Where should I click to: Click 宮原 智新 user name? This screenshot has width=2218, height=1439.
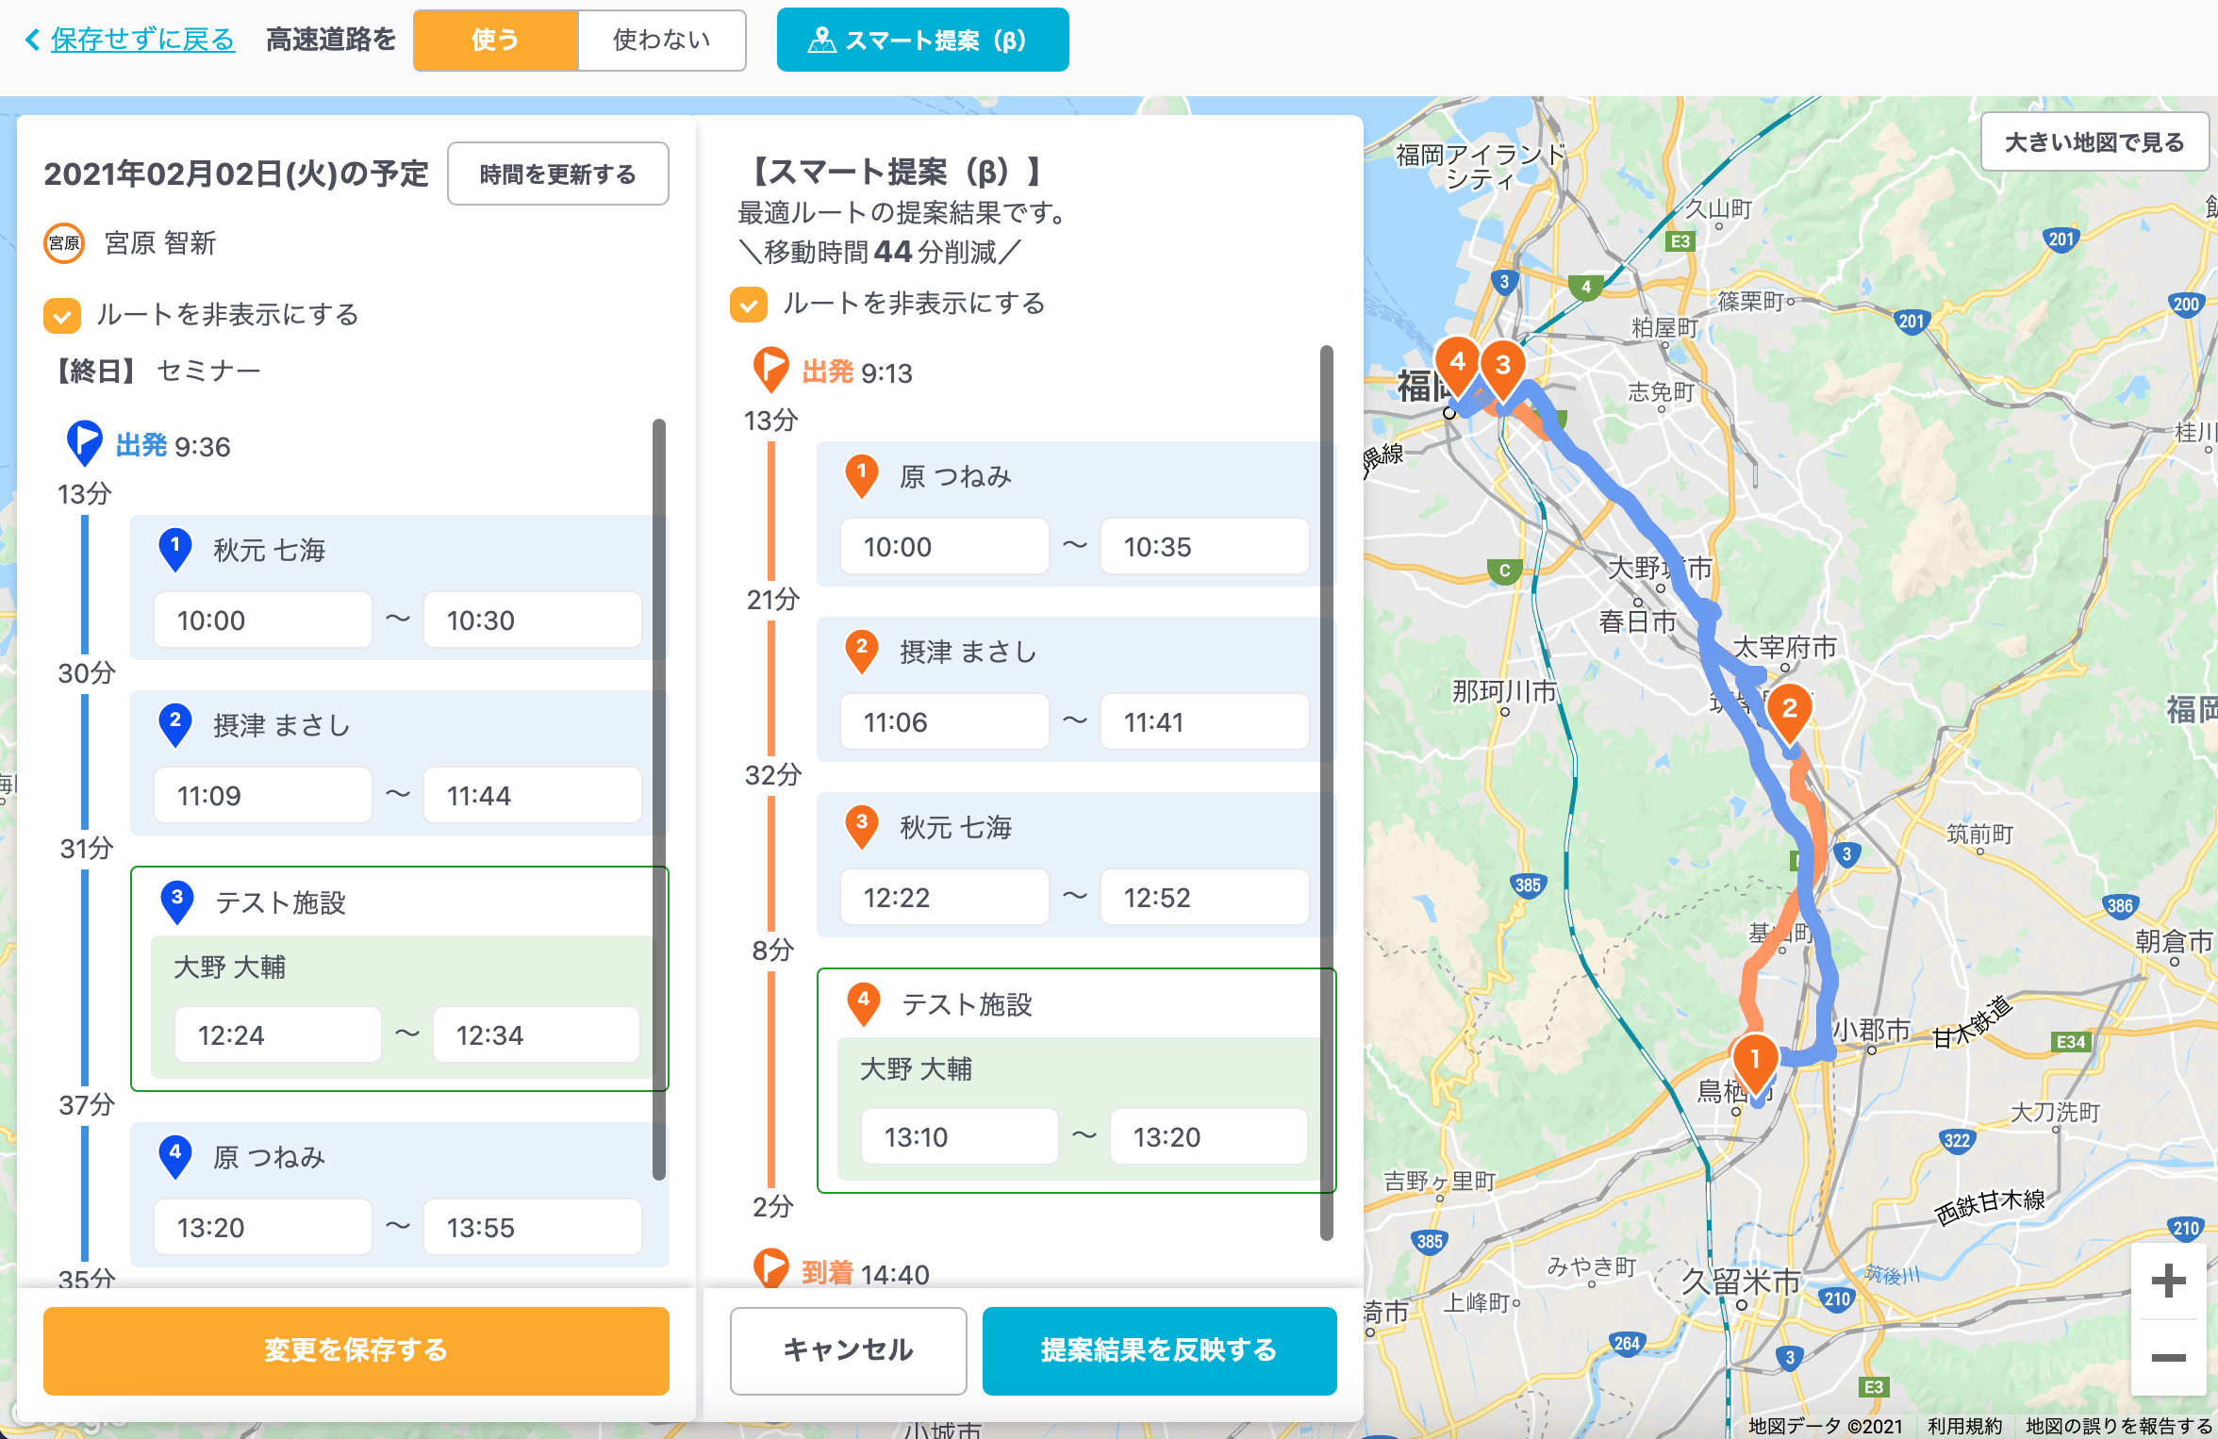pyautogui.click(x=160, y=243)
